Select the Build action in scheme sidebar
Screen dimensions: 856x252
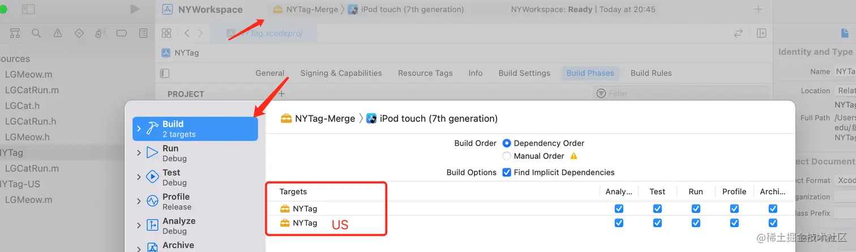pyautogui.click(x=195, y=129)
